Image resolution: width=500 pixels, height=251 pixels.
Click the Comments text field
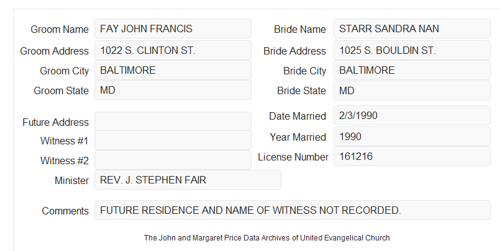click(293, 210)
